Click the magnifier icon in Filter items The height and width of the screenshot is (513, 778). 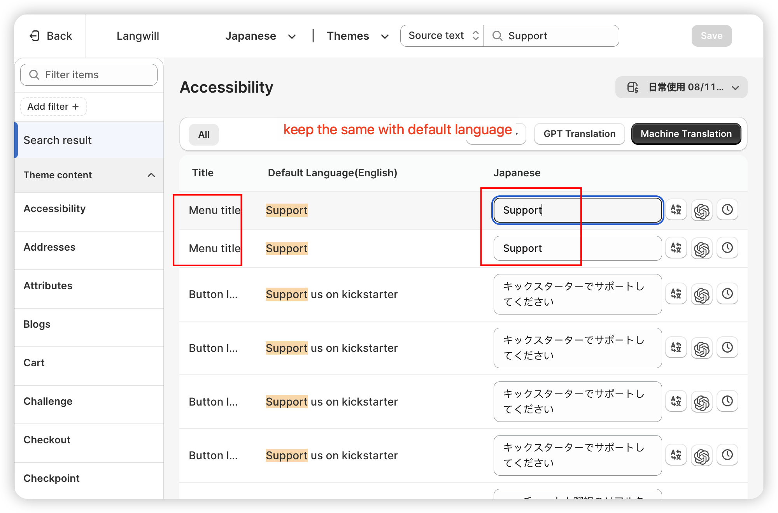point(34,75)
